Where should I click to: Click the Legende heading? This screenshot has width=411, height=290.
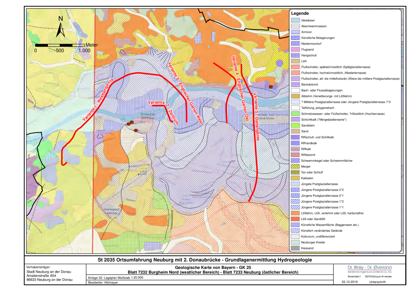[x=300, y=13]
